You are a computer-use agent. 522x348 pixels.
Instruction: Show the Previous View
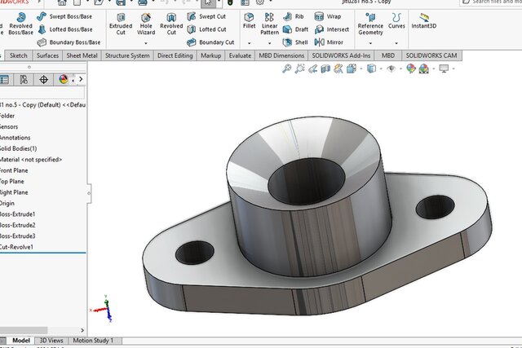tap(312, 69)
